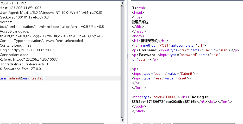Image resolution: width=243 pixels, height=124 pixels.
Task: Click the 'test123' password value in request body
Action: [38, 78]
